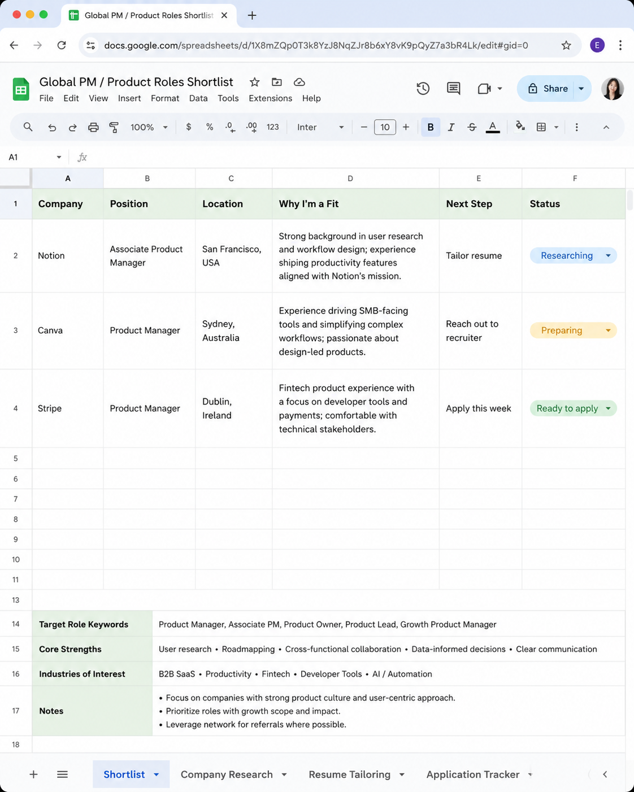Apply percent format
The image size is (634, 792).
210,127
